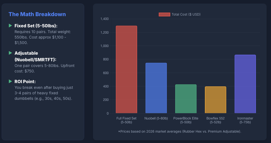Click the purple Ironmaster bar
The width and height of the screenshot is (271, 143).
point(245,84)
